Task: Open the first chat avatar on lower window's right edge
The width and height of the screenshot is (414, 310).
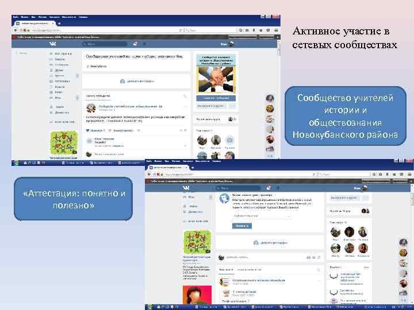Action: (x=403, y=242)
